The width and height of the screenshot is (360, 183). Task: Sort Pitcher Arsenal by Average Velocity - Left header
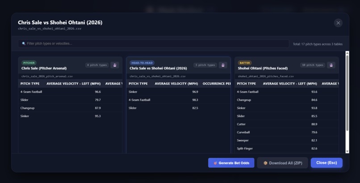click(73, 84)
